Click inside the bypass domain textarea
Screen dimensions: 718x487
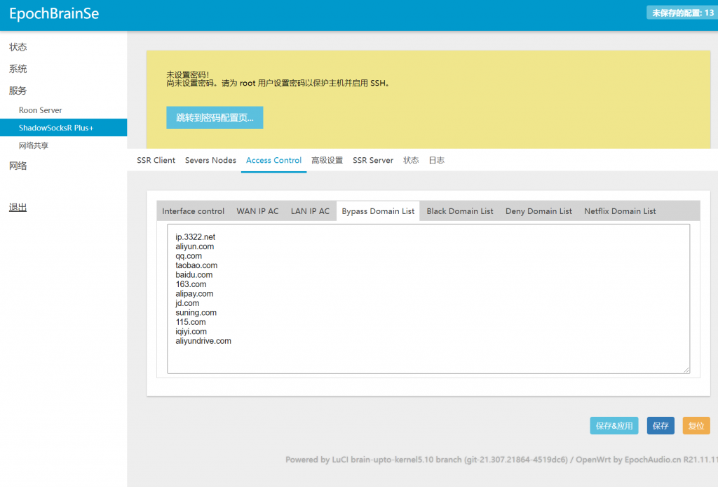pyautogui.click(x=428, y=299)
